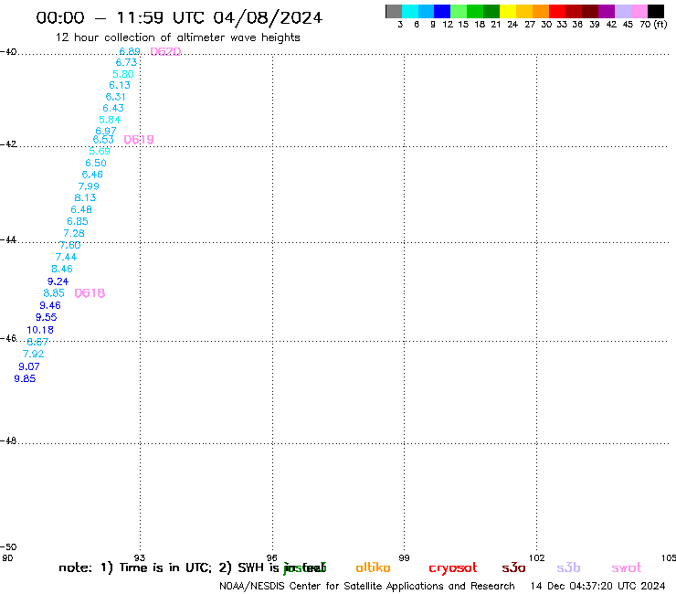The image size is (676, 594).
Task: Click the 8.67 wave height value
Action: point(37,342)
